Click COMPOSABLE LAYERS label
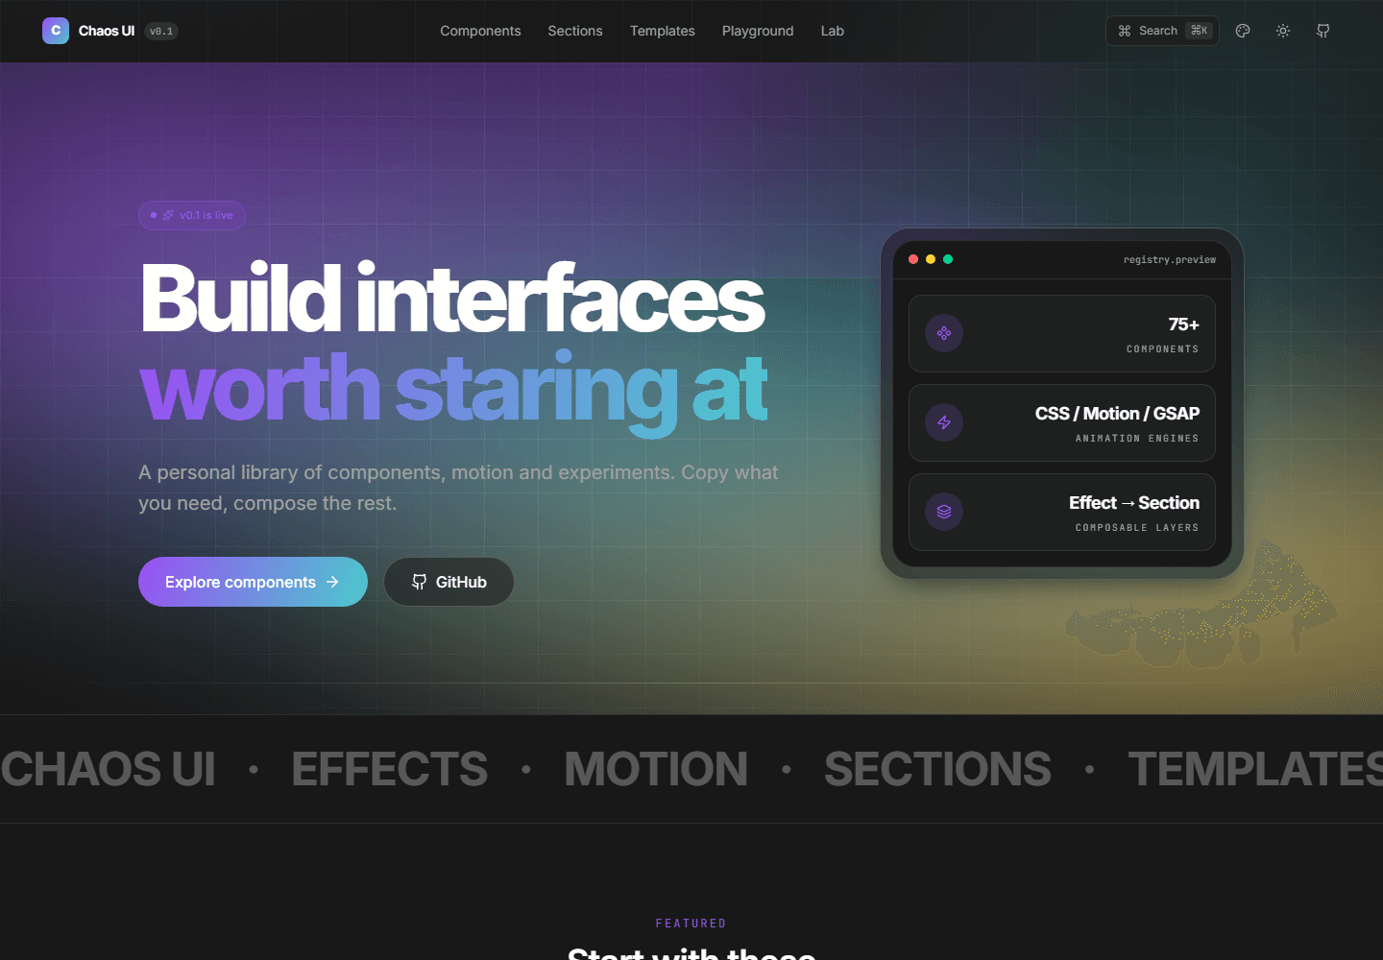The height and width of the screenshot is (960, 1383). click(x=1137, y=528)
